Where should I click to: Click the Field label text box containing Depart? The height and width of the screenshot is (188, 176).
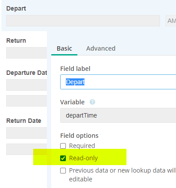pos(118,82)
